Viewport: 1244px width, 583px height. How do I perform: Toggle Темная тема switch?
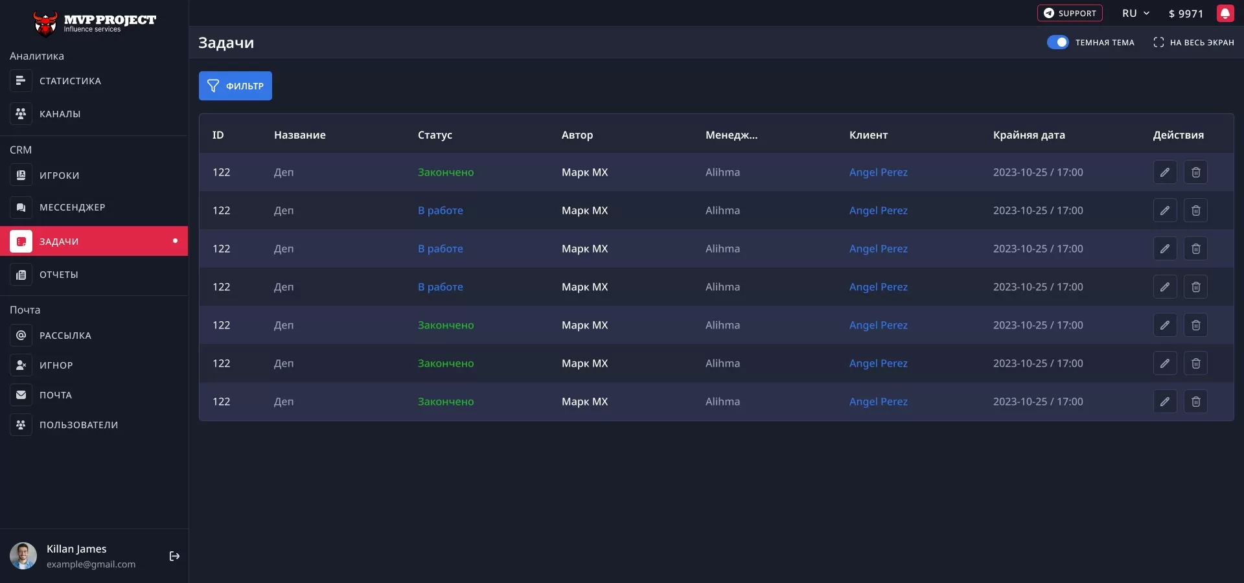1058,41
